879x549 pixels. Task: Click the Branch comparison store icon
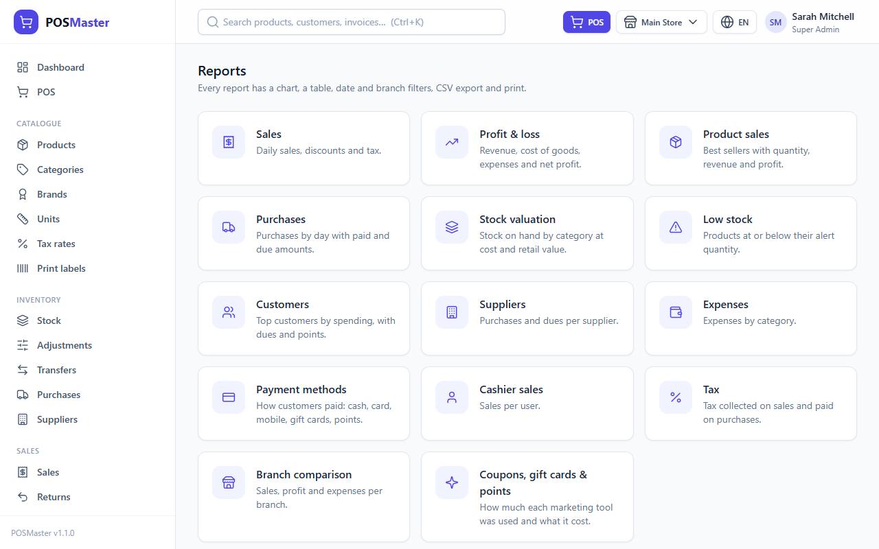pyautogui.click(x=229, y=482)
